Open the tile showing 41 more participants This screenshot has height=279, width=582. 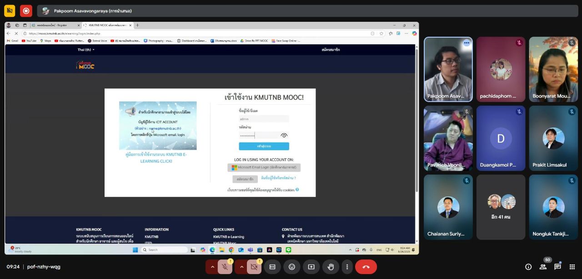coord(501,207)
